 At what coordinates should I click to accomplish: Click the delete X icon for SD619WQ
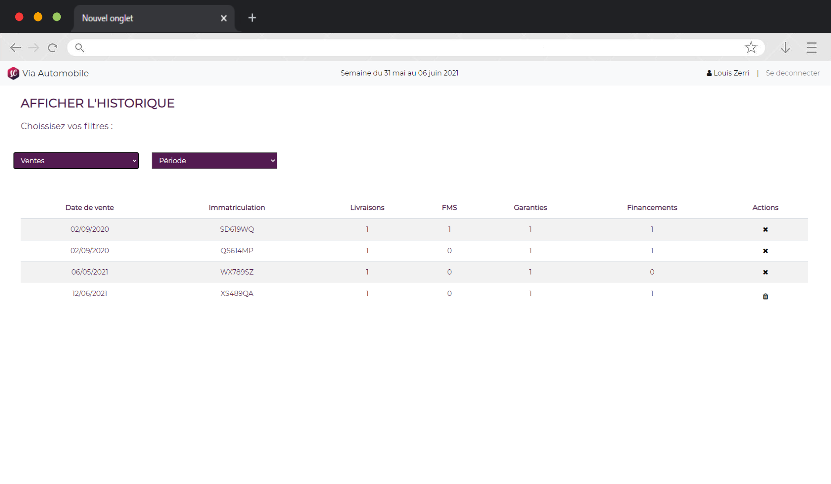click(765, 230)
